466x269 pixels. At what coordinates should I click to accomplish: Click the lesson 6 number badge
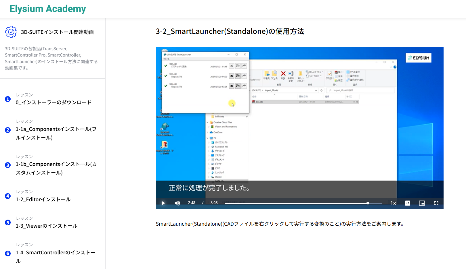pos(8,253)
